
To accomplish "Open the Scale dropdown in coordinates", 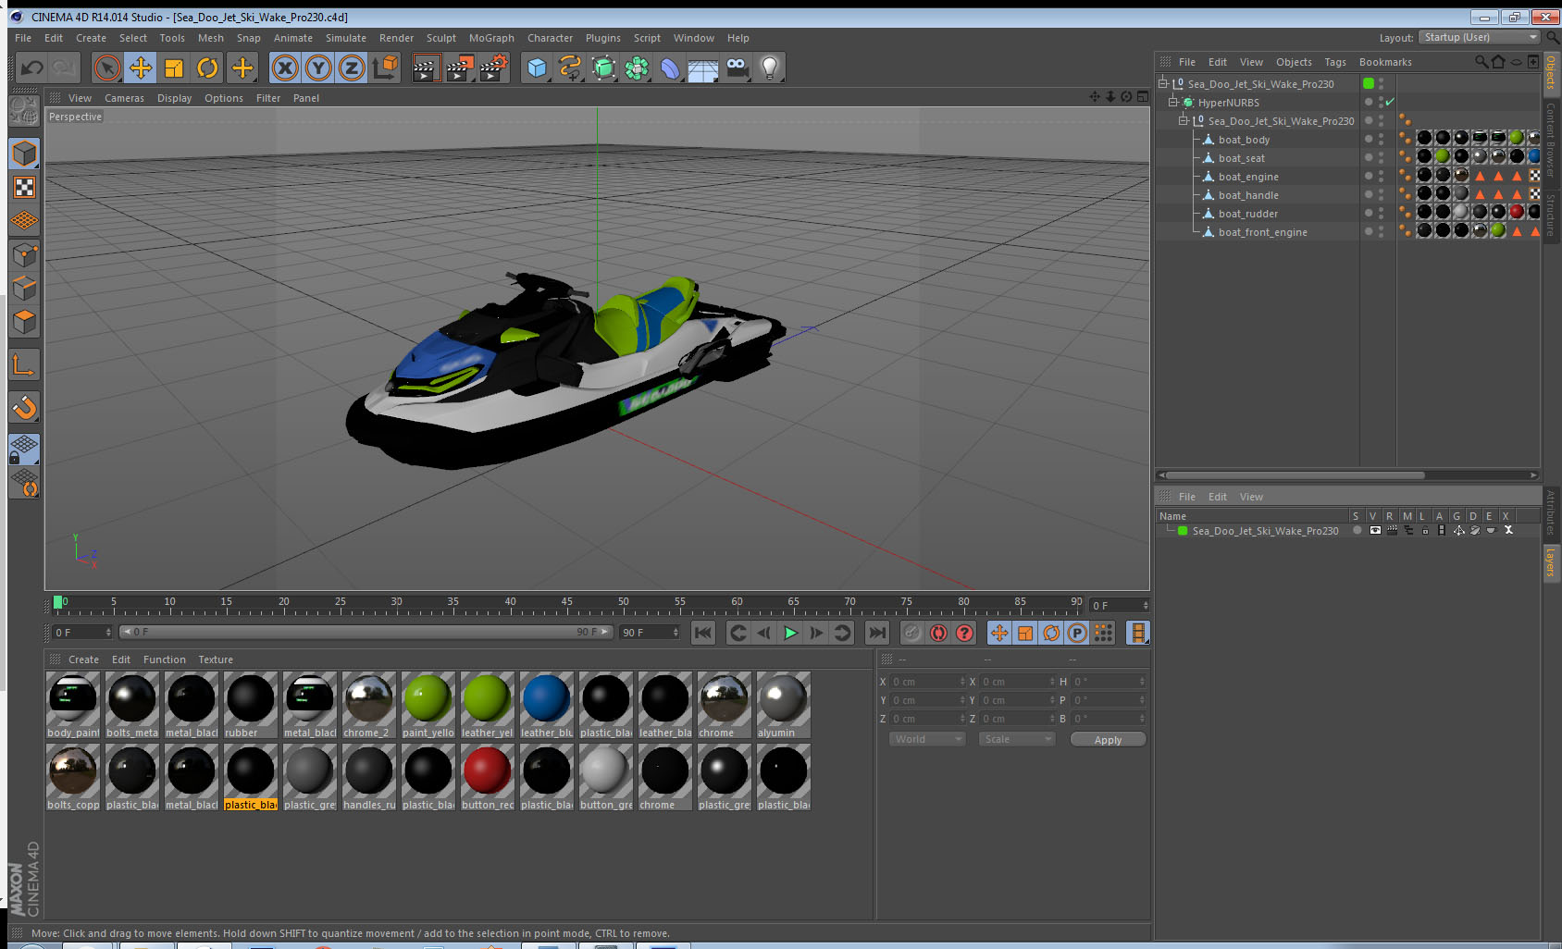I will (x=1016, y=739).
